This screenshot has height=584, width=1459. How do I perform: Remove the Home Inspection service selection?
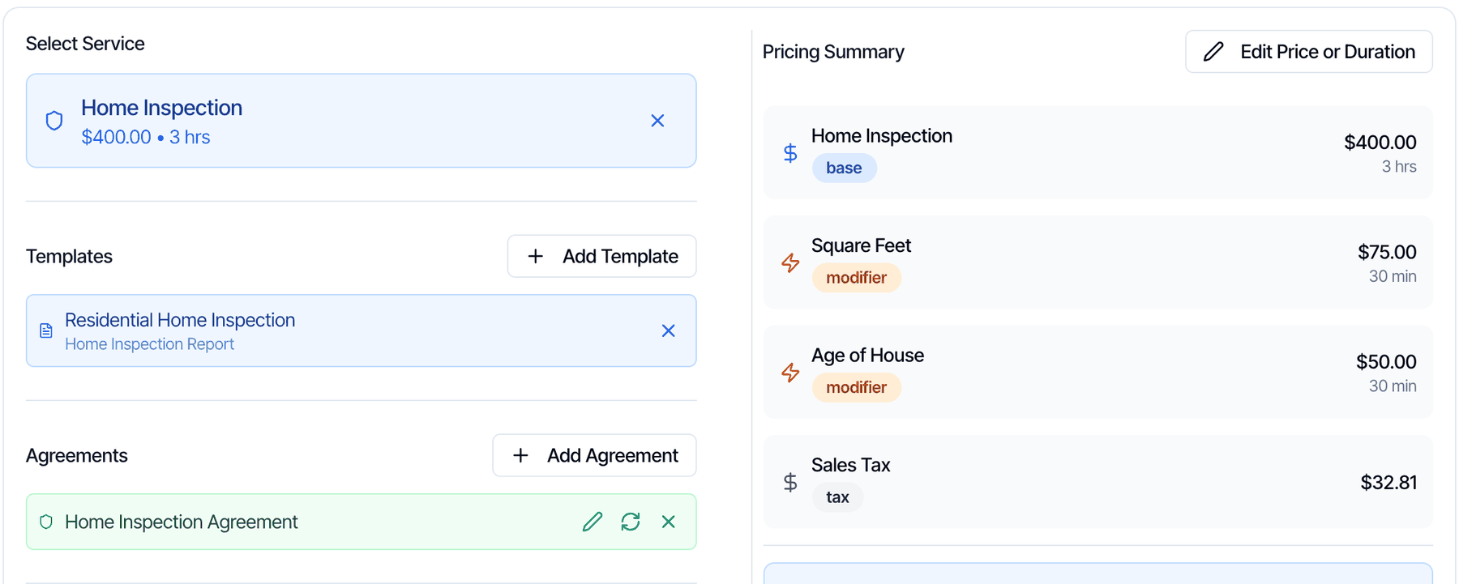pos(657,121)
